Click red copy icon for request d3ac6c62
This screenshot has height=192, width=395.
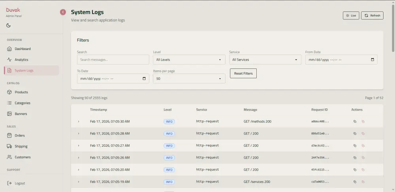pyautogui.click(x=363, y=146)
